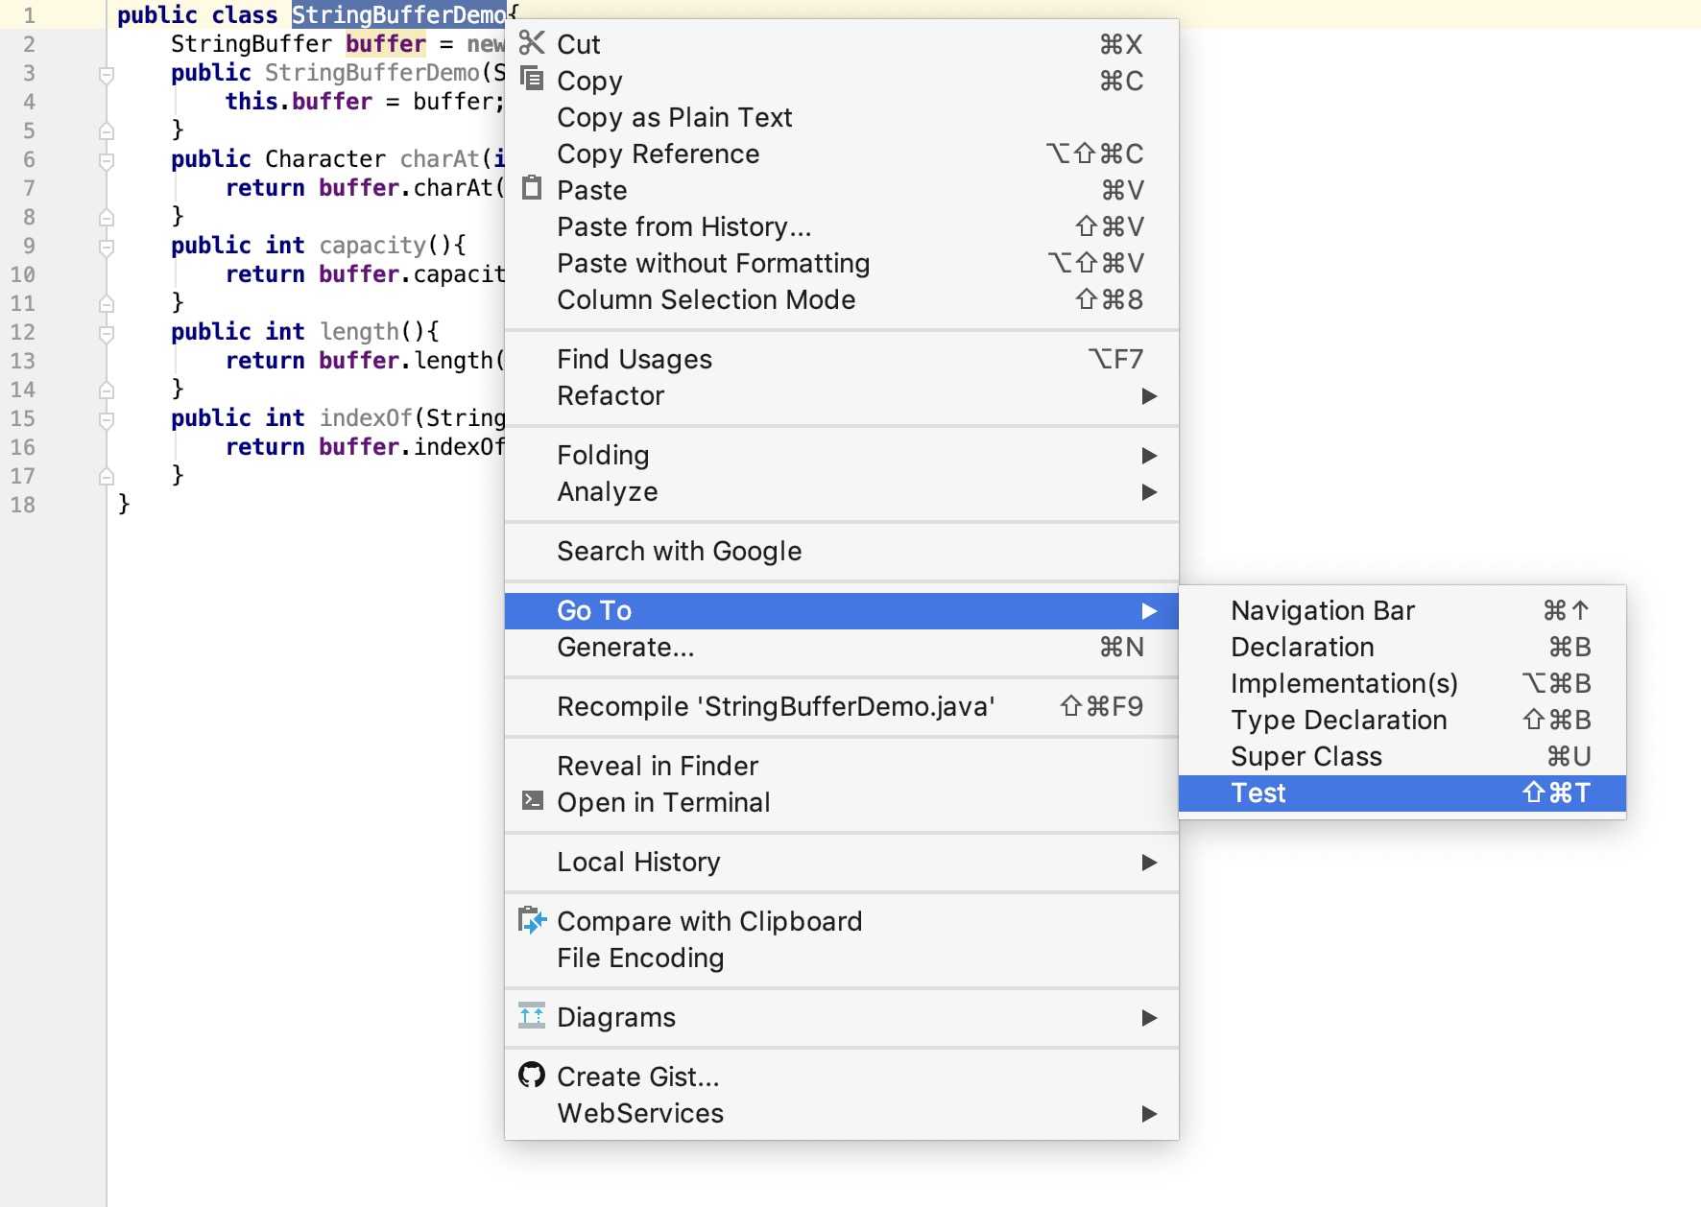Click the 'capacity' method name on line 9
The image size is (1701, 1207).
372,246
